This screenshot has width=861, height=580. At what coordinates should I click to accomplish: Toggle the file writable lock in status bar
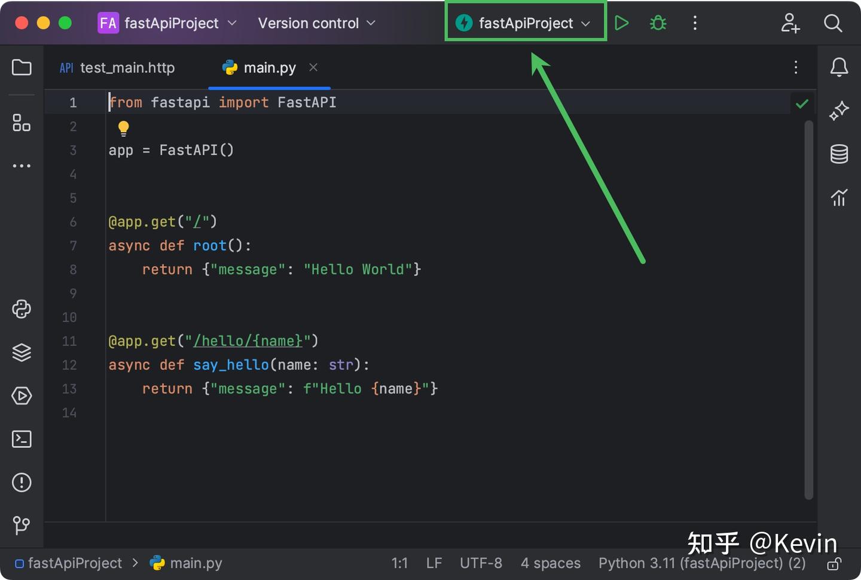[835, 564]
